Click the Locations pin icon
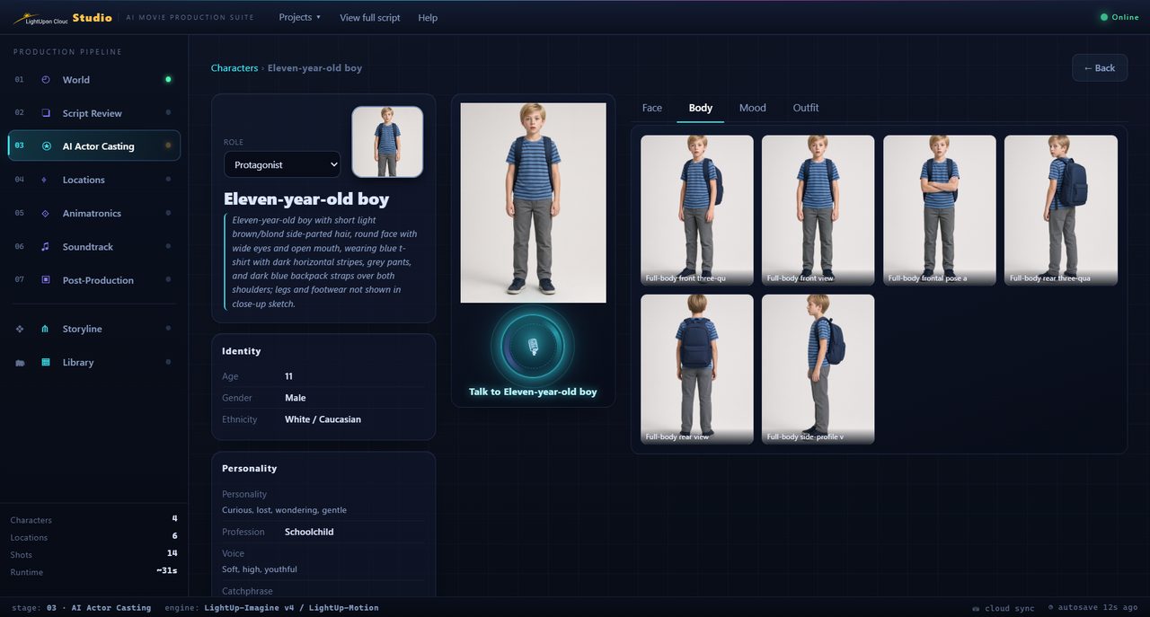The height and width of the screenshot is (617, 1150). click(x=46, y=180)
